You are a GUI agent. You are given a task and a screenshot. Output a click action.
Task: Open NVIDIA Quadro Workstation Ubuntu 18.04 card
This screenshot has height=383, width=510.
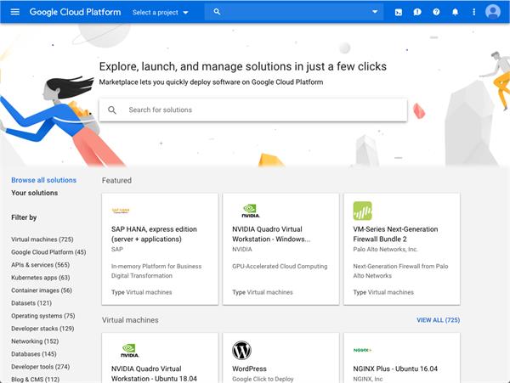(160, 358)
